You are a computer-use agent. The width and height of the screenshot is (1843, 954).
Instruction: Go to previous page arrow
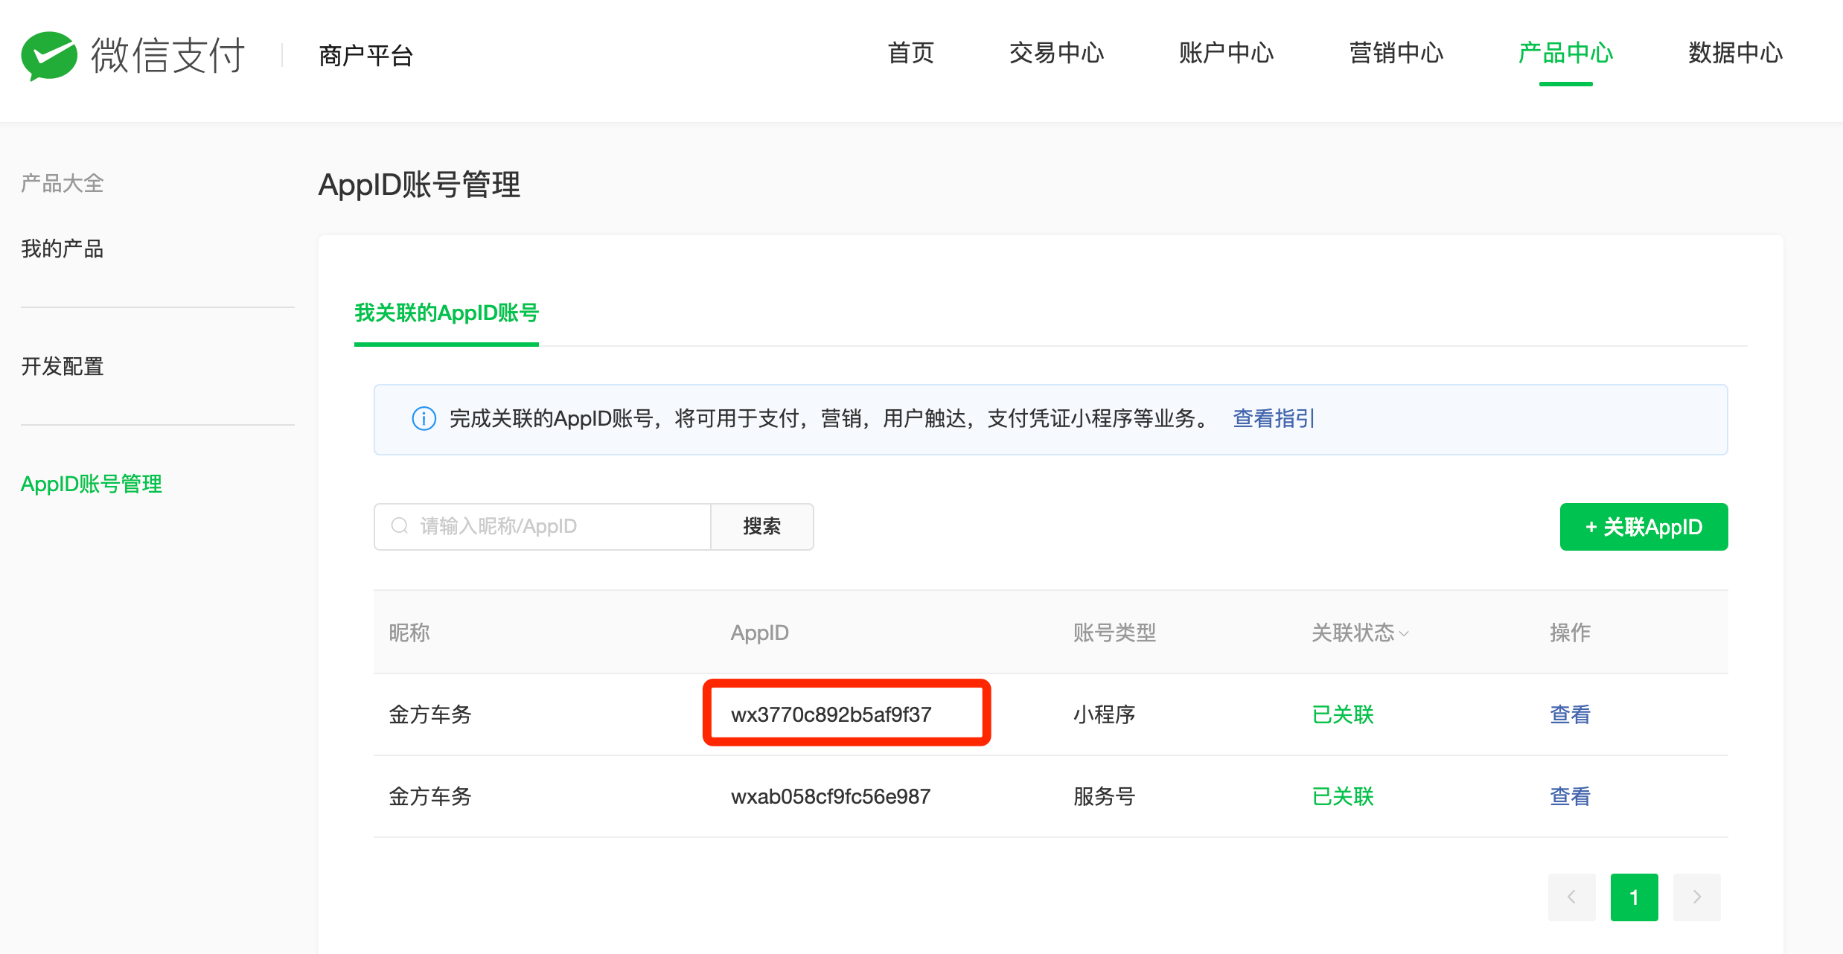(1571, 897)
